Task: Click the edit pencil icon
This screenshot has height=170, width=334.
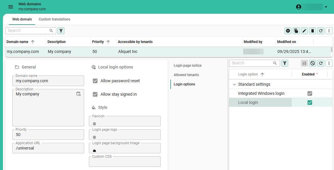Action: pyautogui.click(x=304, y=31)
